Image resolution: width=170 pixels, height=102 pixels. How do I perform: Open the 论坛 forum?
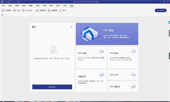point(17,10)
